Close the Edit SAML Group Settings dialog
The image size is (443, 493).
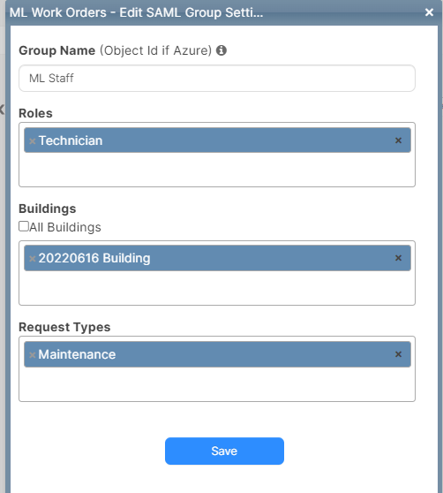tap(429, 12)
